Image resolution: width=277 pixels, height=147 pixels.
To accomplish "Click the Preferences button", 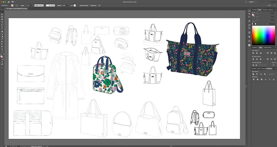I will click(x=93, y=5).
